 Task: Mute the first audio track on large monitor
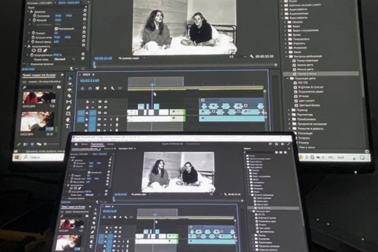pos(105,119)
